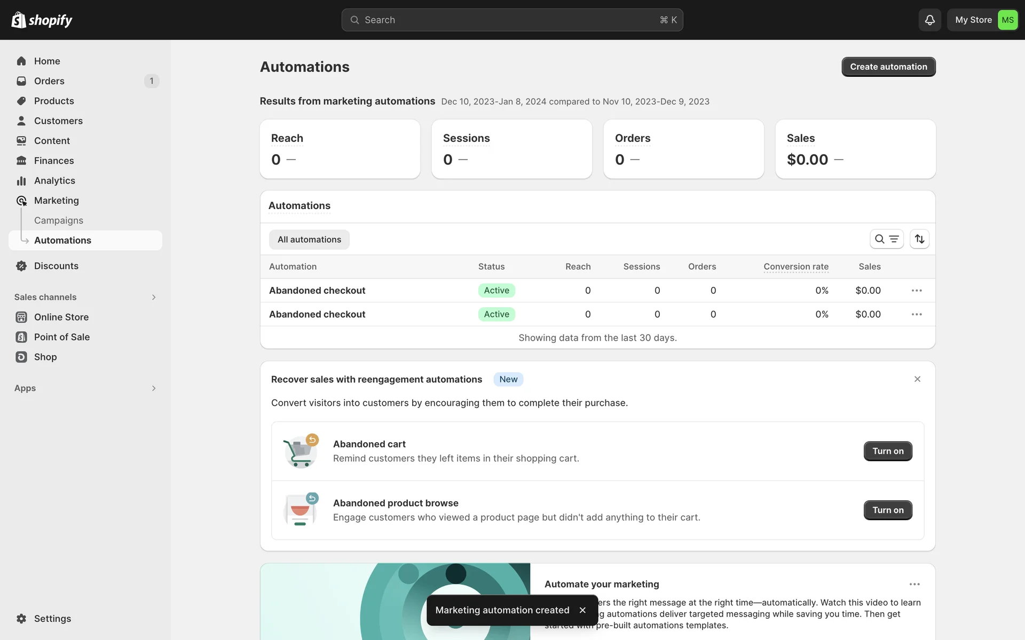Open Point of Sale channel icon
This screenshot has width=1025, height=640.
(x=21, y=337)
